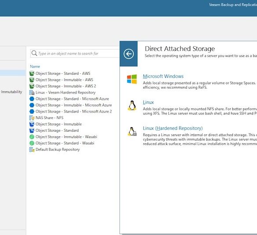Select NAS Share - NFS text
The image size is (257, 235).
click(50, 118)
